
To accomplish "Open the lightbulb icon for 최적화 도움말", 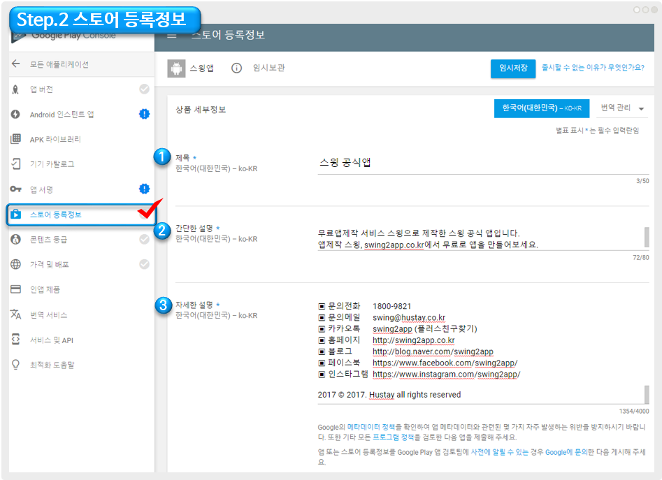I will (x=15, y=365).
